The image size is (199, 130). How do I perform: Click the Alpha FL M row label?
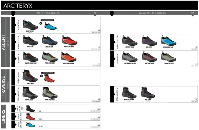(x=18, y=59)
